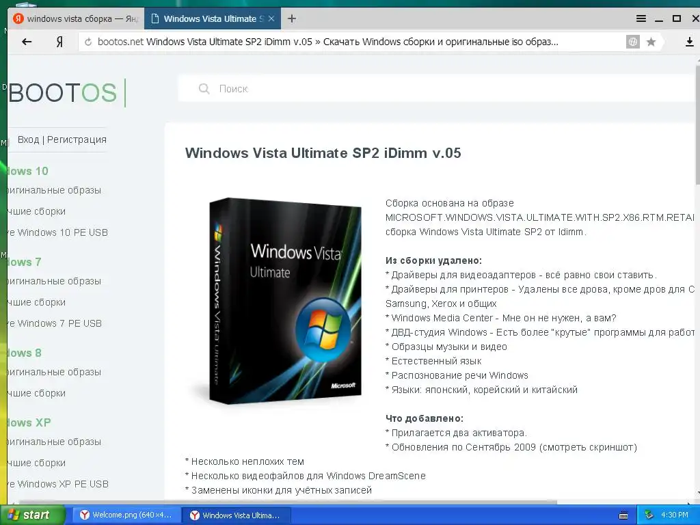Switch to Welcome.png taskbar window
The image size is (700, 525).
coord(126,515)
